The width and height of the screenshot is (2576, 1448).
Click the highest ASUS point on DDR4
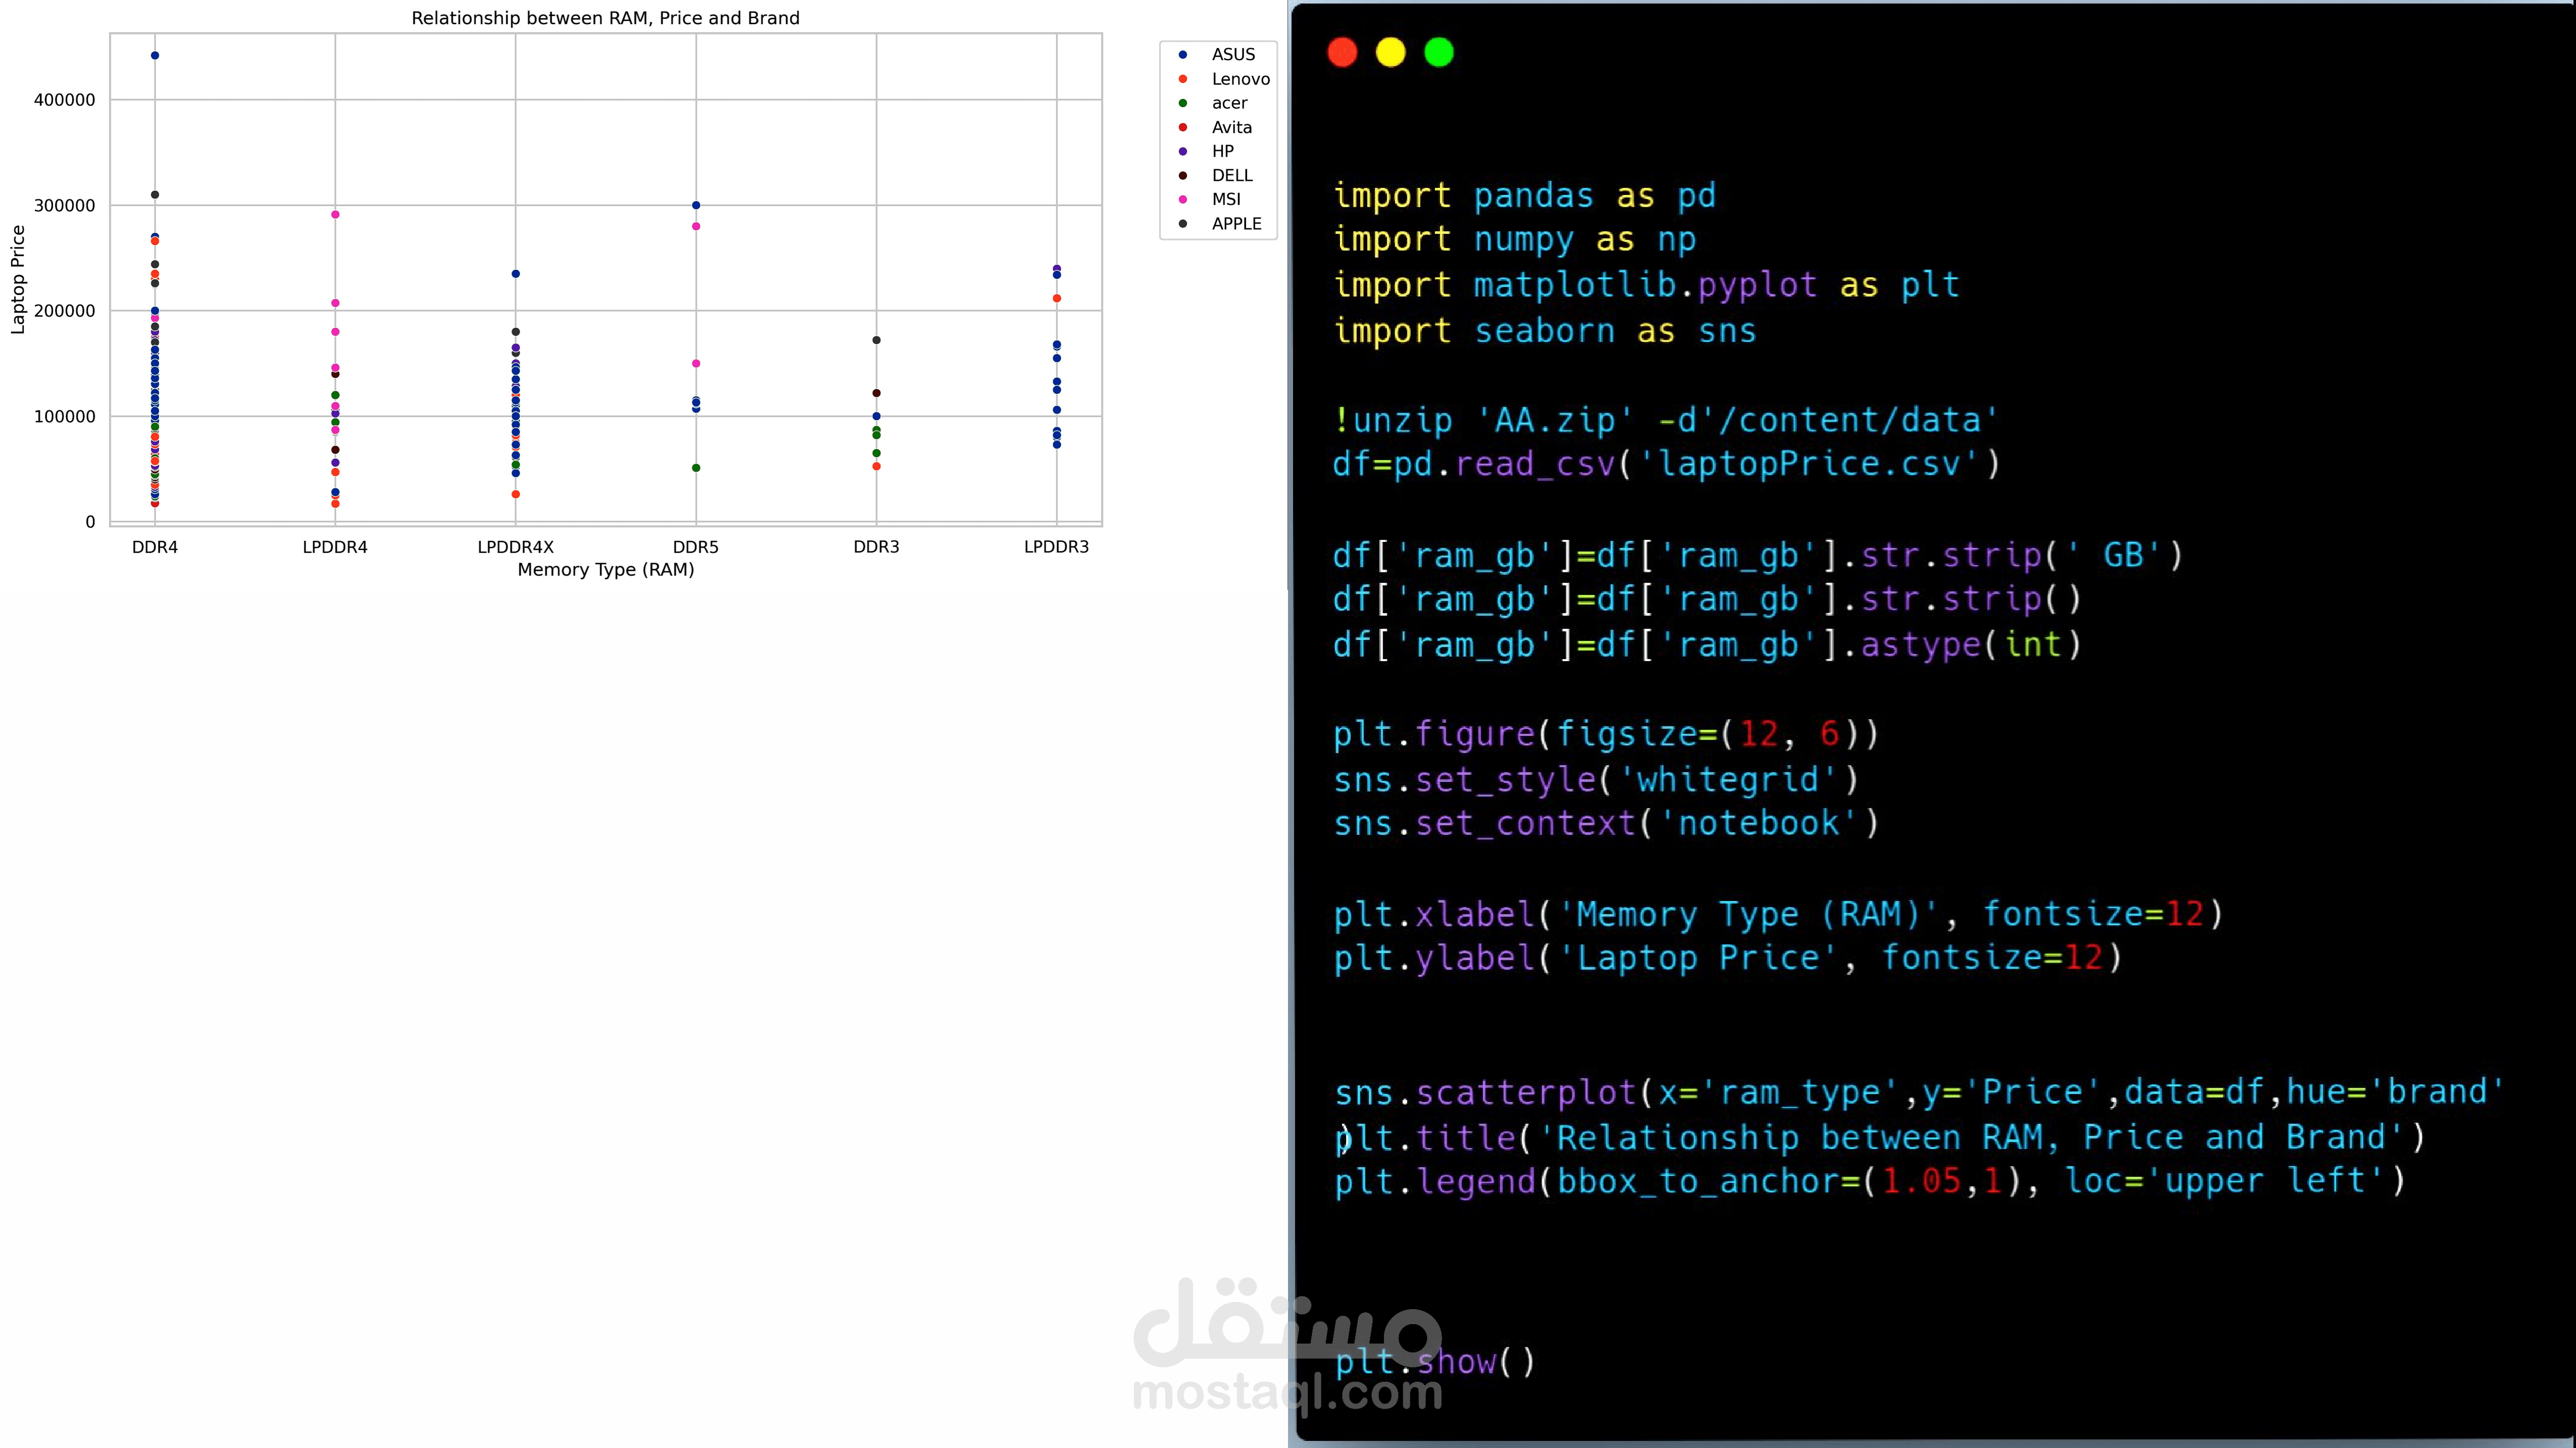tap(155, 56)
